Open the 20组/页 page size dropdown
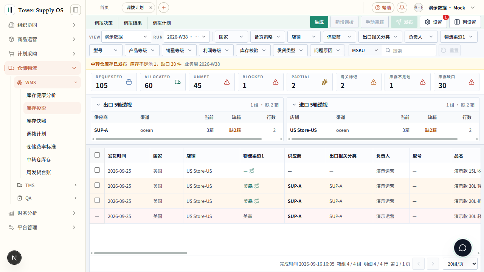This screenshot has width=484, height=272. point(460,264)
